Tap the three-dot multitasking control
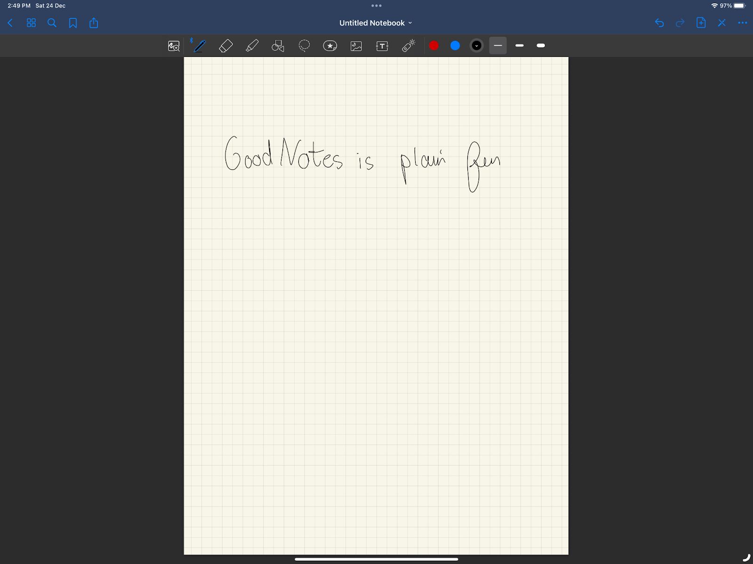This screenshot has width=753, height=564. tap(376, 6)
